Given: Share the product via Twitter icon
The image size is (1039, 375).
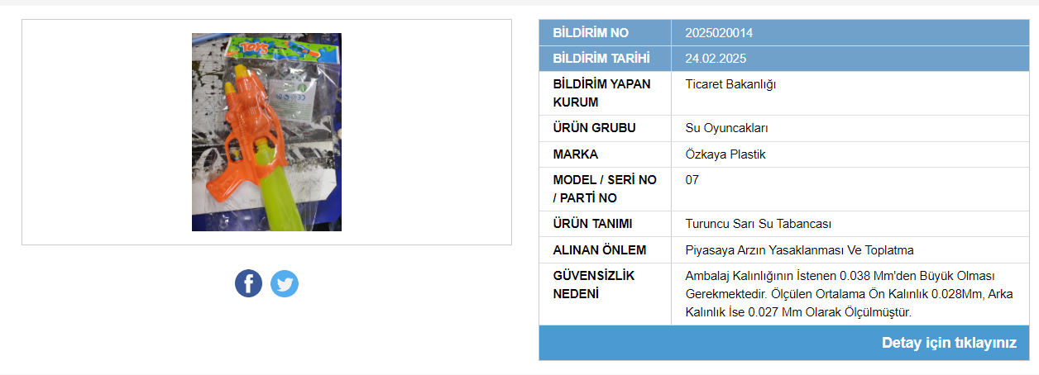Looking at the screenshot, I should (285, 283).
